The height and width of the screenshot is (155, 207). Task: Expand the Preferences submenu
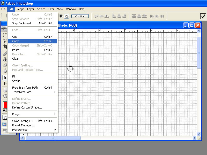[x=33, y=130]
